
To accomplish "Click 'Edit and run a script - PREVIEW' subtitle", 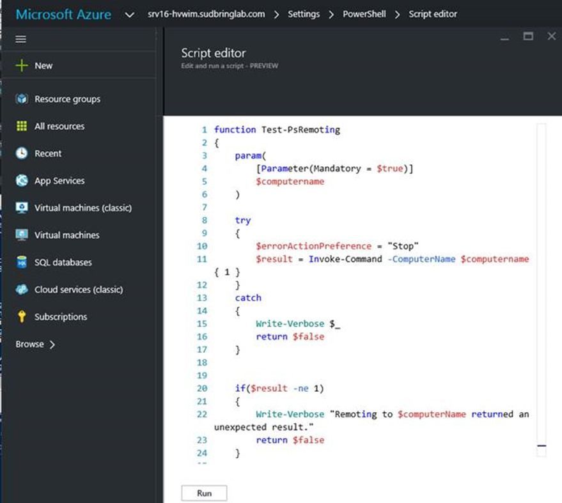I will (230, 66).
